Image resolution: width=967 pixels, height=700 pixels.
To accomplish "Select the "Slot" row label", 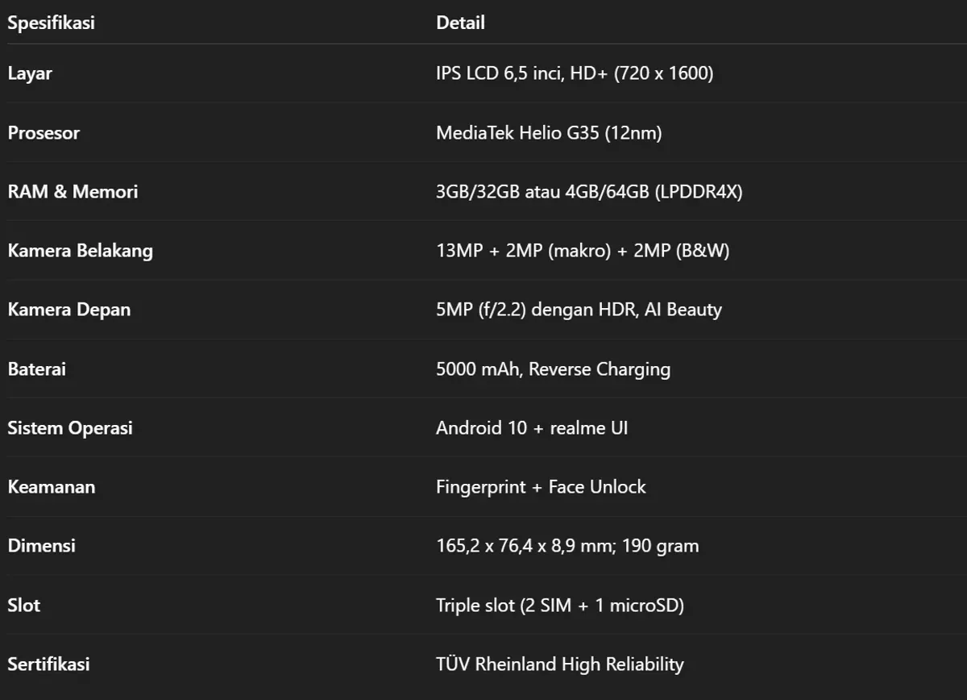I will tap(23, 605).
